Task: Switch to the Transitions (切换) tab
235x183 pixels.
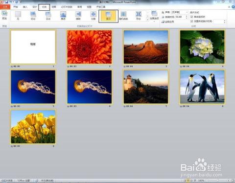Action: (44, 7)
